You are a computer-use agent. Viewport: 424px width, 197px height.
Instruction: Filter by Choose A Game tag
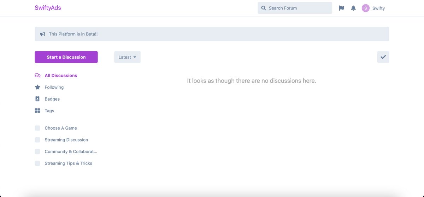click(61, 128)
